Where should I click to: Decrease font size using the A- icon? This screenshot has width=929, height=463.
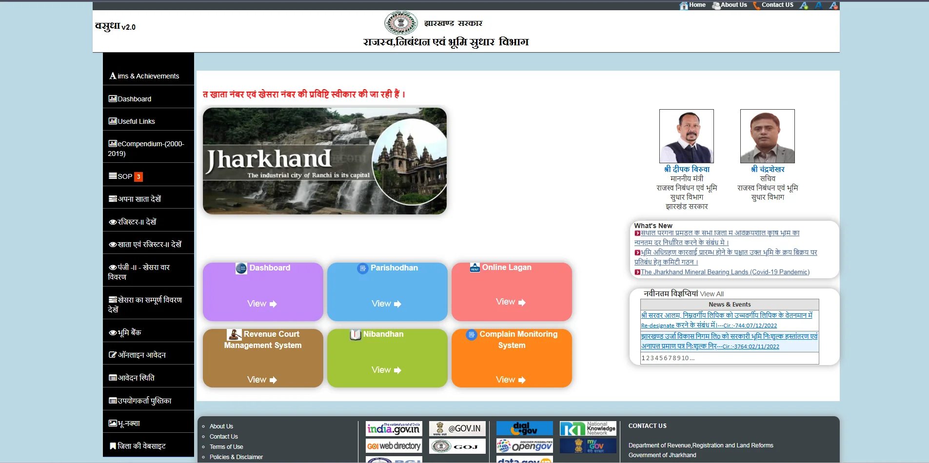click(834, 5)
